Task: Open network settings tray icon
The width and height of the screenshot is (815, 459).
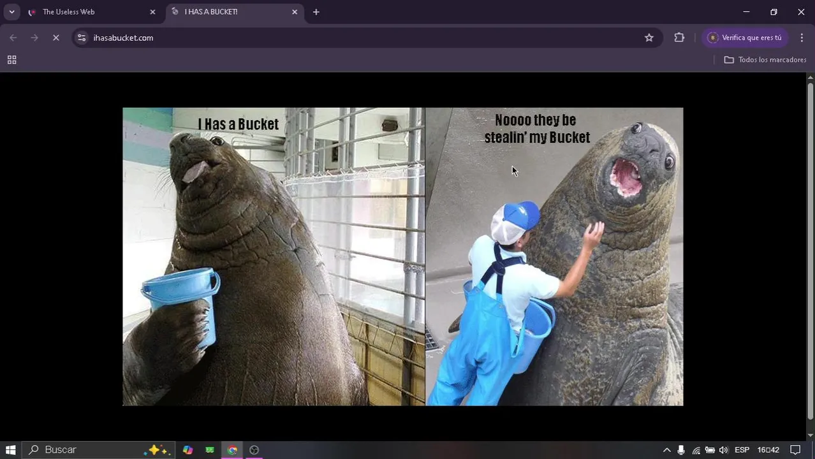Action: [x=696, y=450]
